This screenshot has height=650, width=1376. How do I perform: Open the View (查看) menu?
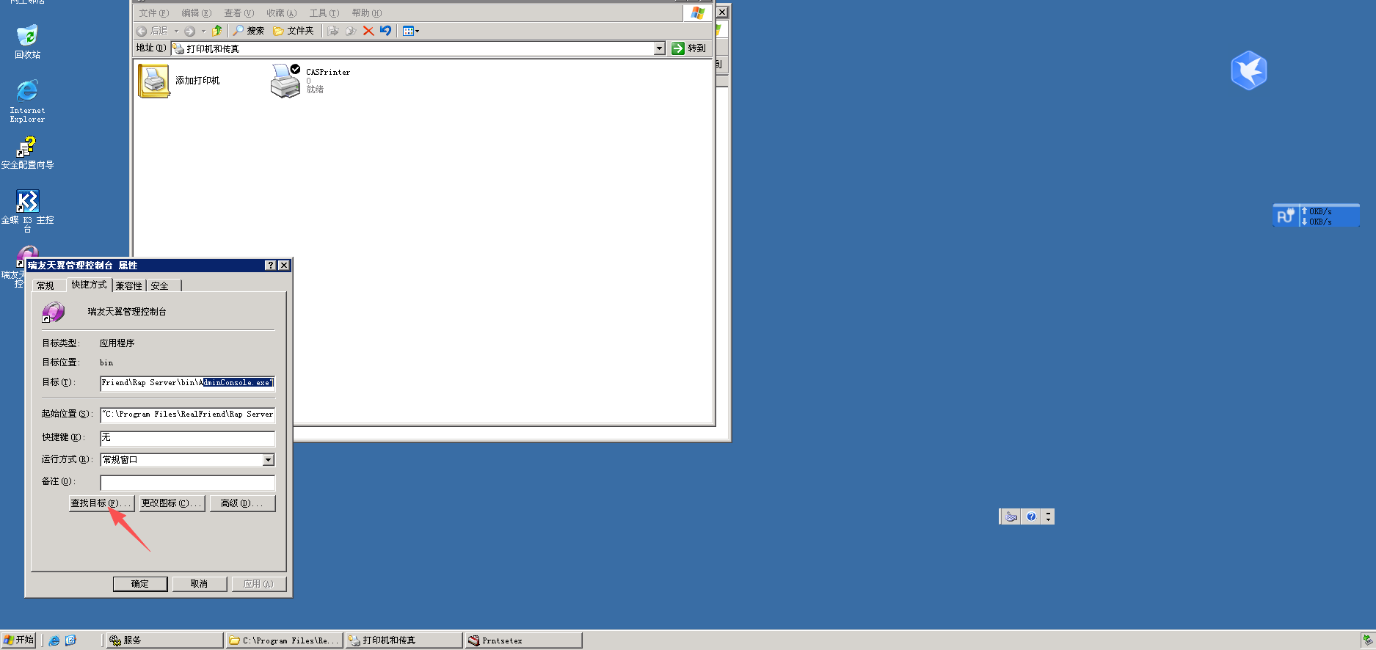239,13
